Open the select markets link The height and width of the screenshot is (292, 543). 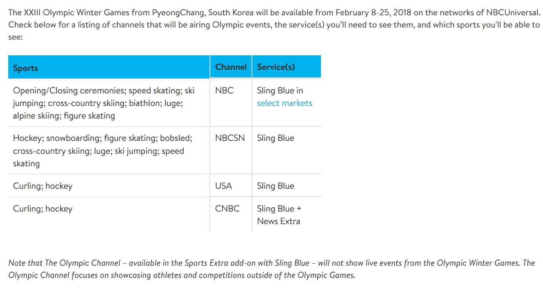tap(284, 103)
